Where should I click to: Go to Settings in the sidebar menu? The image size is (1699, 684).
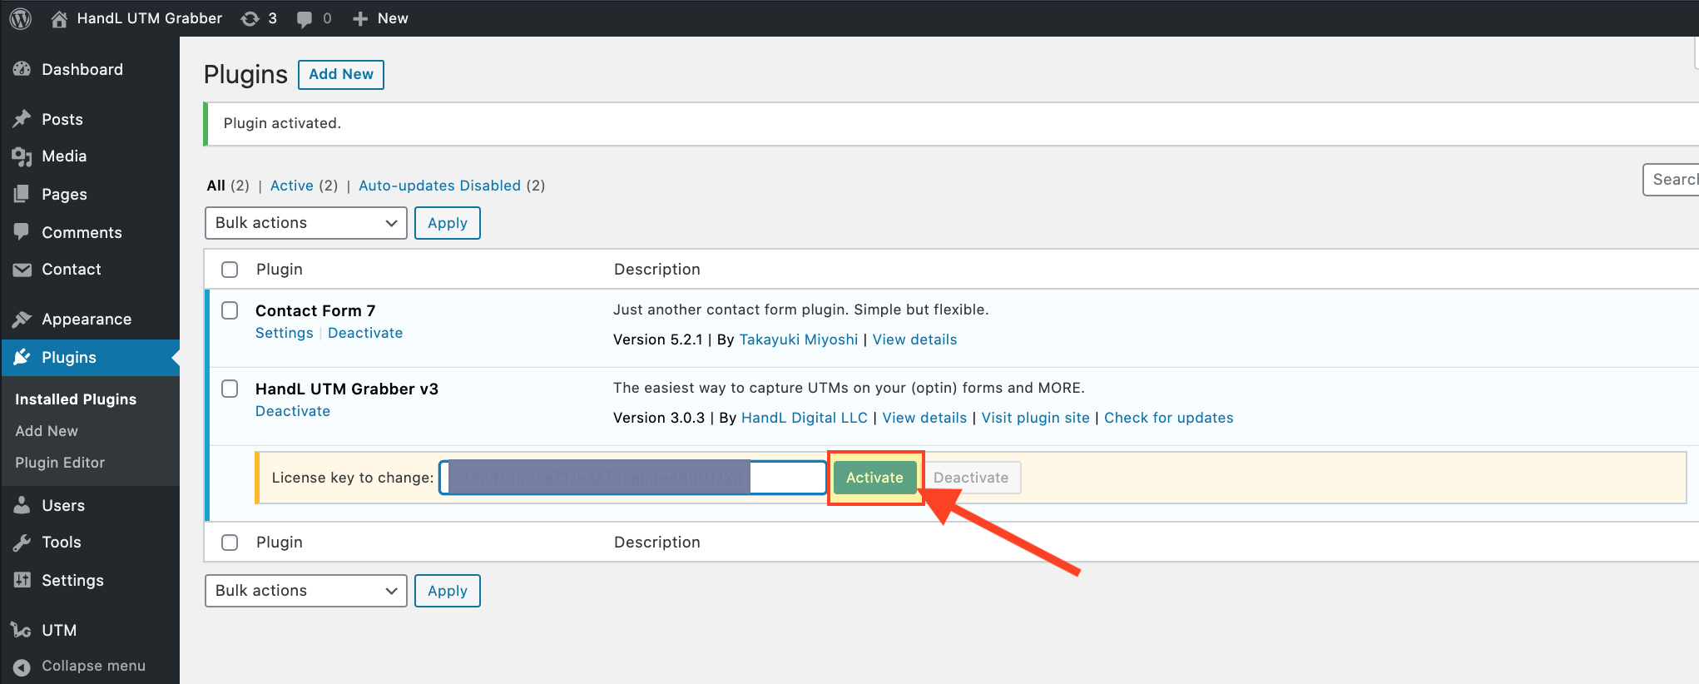(x=72, y=581)
